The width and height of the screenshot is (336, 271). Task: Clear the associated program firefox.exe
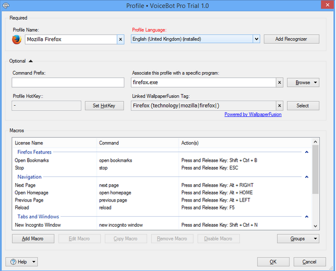(x=279, y=82)
